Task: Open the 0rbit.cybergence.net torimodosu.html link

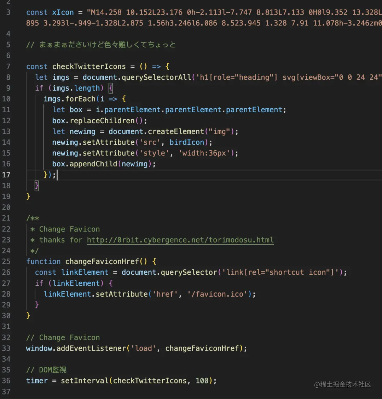Action: [180, 240]
